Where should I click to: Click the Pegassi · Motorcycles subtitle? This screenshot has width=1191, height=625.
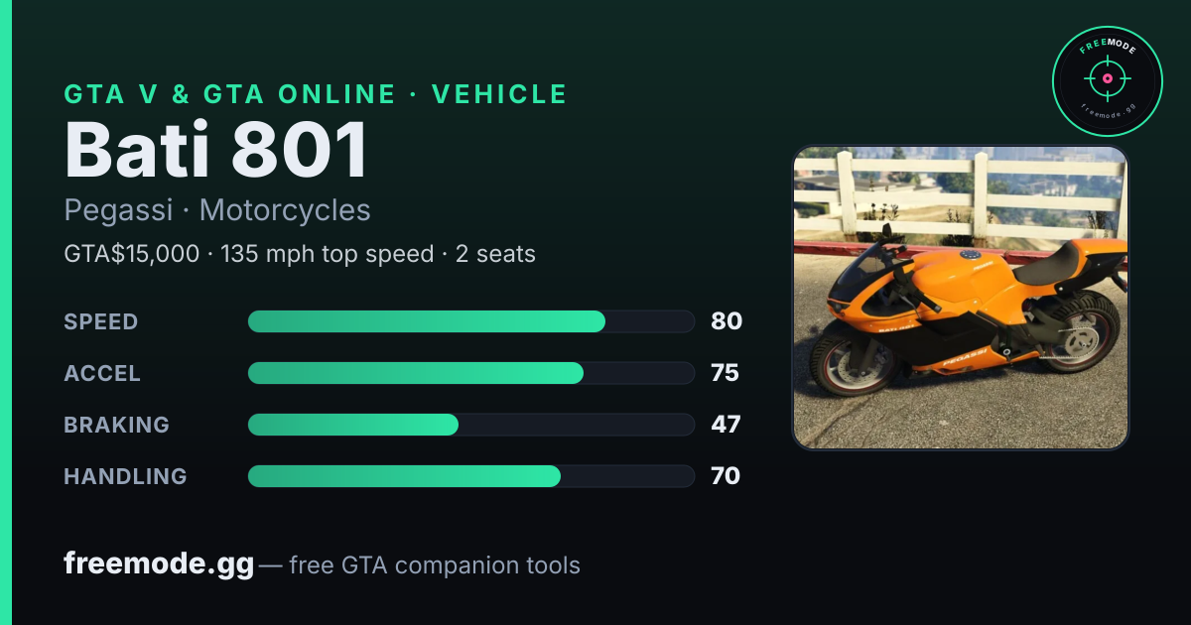(217, 210)
